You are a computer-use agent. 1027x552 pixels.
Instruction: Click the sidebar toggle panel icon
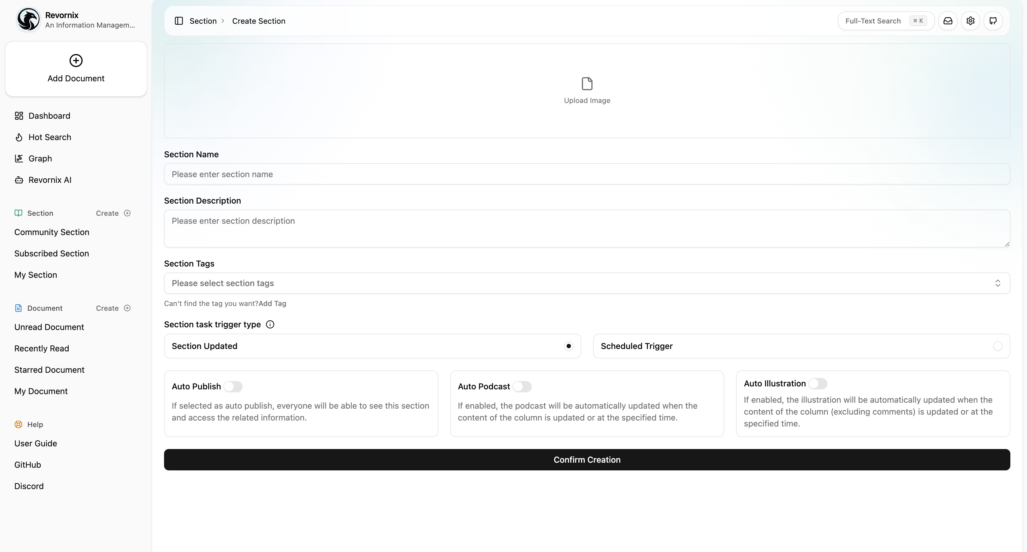[x=179, y=21]
